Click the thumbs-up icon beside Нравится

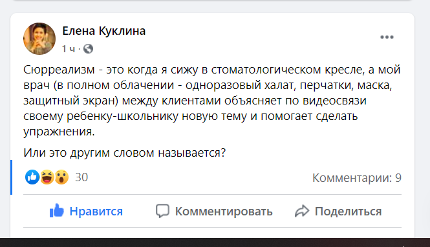tap(57, 211)
